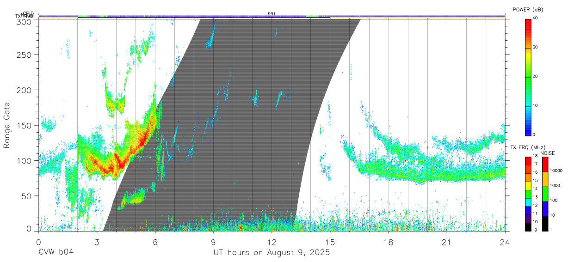This screenshot has height=262, width=568.
Task: Click the "0" tick on the power scale
Action: 534,134
